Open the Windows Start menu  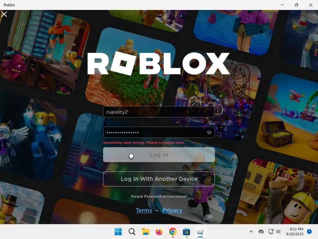click(118, 232)
